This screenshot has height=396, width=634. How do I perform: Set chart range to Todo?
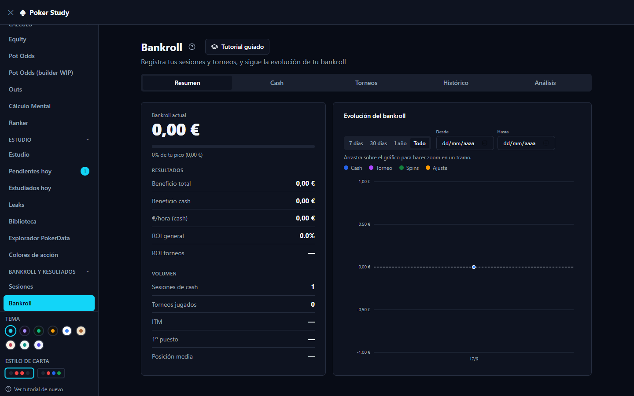point(420,143)
